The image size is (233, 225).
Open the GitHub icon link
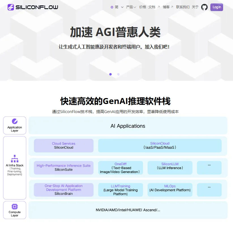[x=204, y=7]
